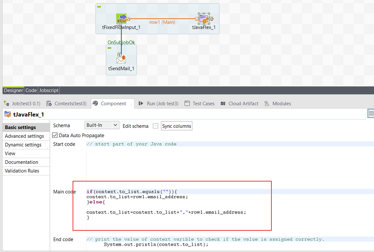Click the Cloud Artifact tab icon
Screen dimensions: 374x252
[223, 103]
